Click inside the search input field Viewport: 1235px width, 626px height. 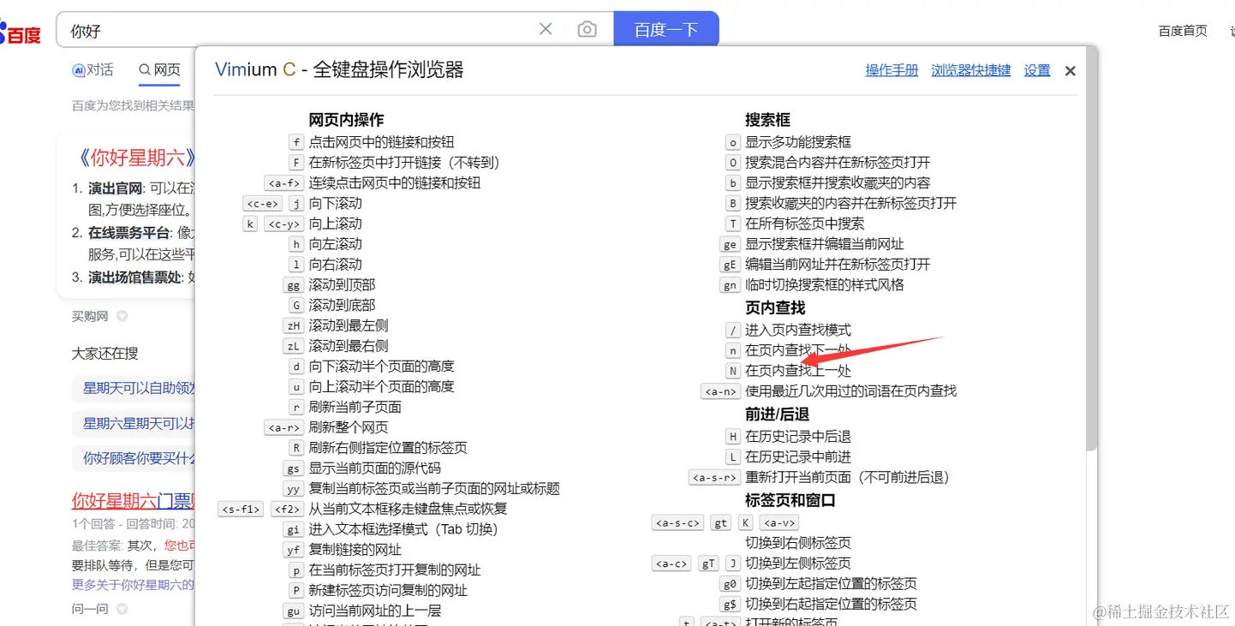(x=257, y=28)
